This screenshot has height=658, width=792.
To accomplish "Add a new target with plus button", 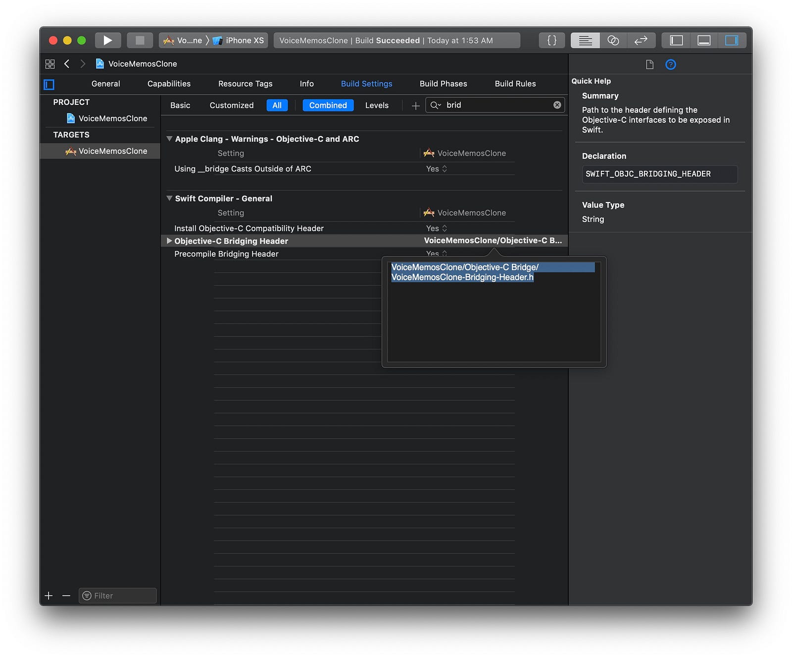I will tap(49, 596).
